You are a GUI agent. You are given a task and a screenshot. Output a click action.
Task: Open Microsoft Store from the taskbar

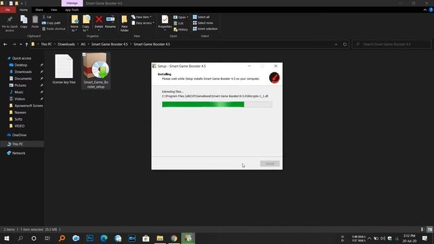[146, 238]
